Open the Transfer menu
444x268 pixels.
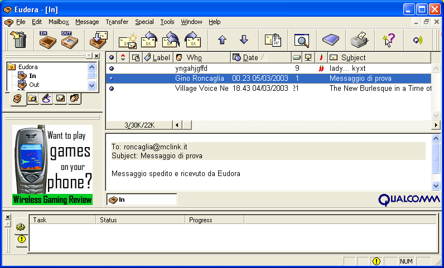[117, 22]
